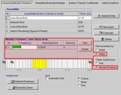Click the monitor camera icon at exterior surface
Viewport: 121px width, 95px height.
tap(4, 62)
